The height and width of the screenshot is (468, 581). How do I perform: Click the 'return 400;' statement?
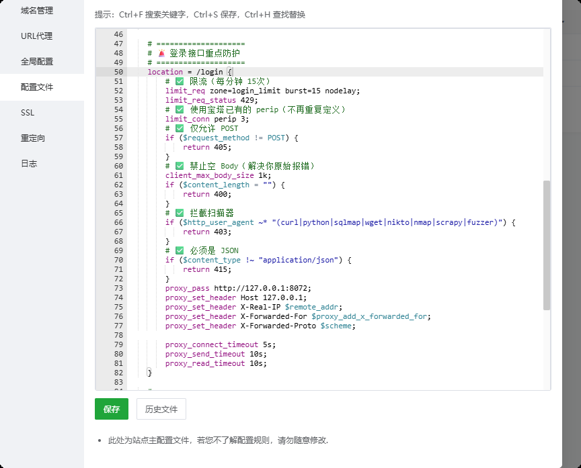click(207, 194)
